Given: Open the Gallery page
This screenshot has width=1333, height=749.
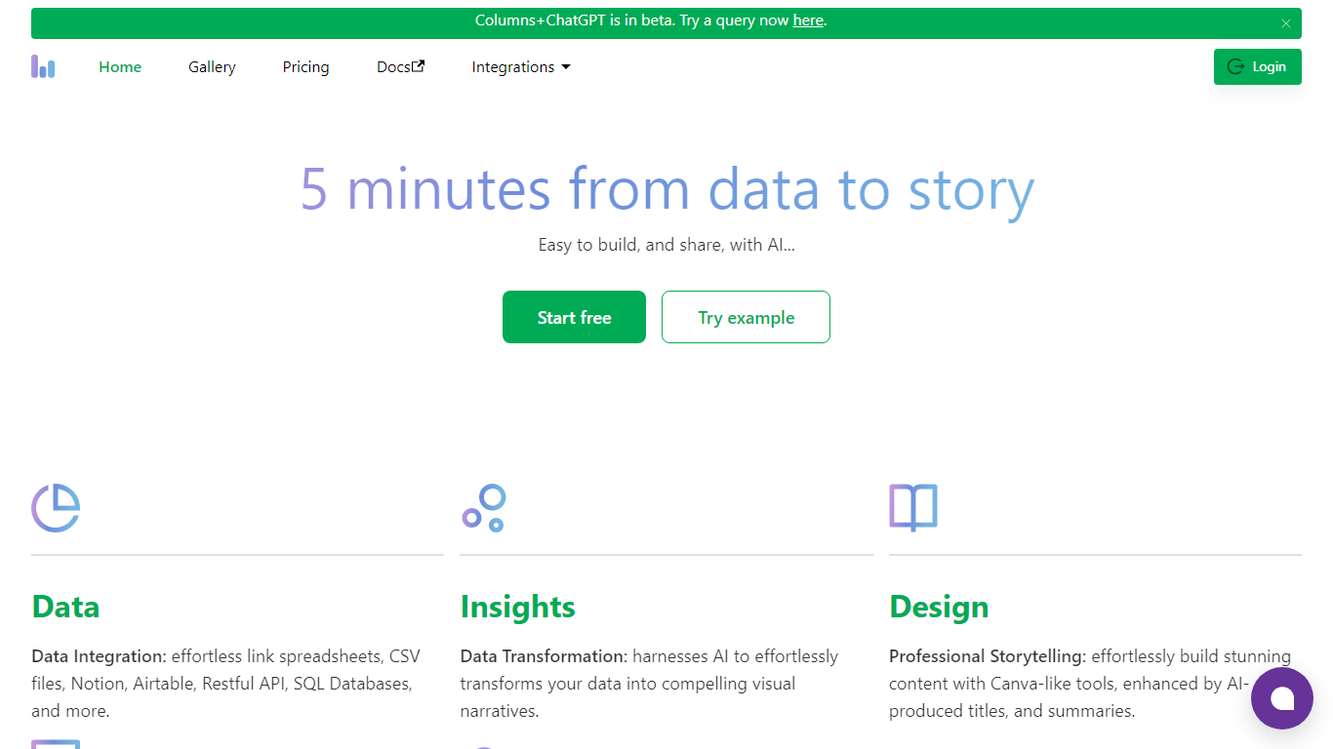Looking at the screenshot, I should pyautogui.click(x=212, y=67).
